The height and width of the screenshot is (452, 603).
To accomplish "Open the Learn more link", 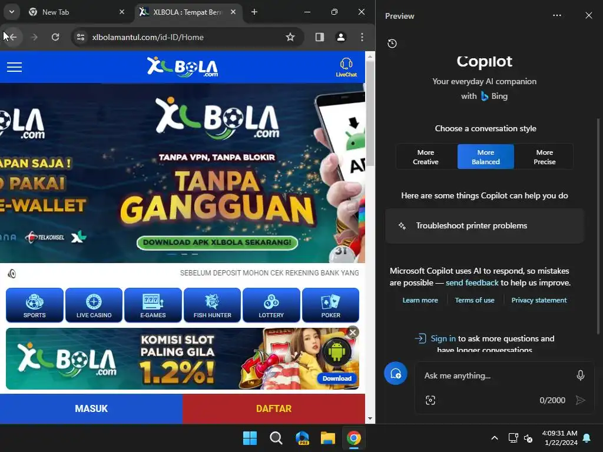I will click(x=420, y=300).
